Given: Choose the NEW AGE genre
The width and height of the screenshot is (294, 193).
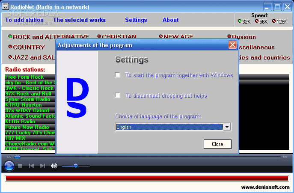Looking at the screenshot, I should point(176,36).
